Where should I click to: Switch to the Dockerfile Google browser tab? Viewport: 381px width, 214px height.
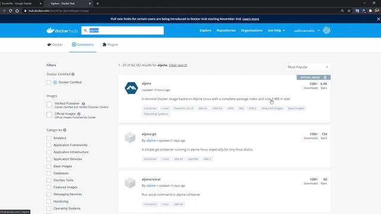[x=19, y=4]
